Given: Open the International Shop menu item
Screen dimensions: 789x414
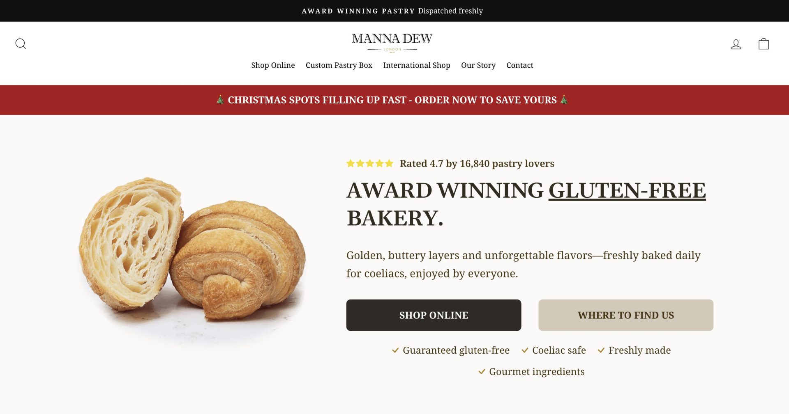Looking at the screenshot, I should coord(416,65).
